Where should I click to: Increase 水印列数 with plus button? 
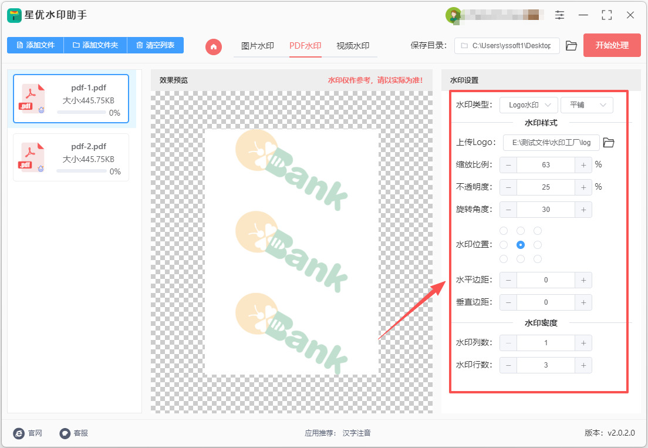click(x=583, y=343)
